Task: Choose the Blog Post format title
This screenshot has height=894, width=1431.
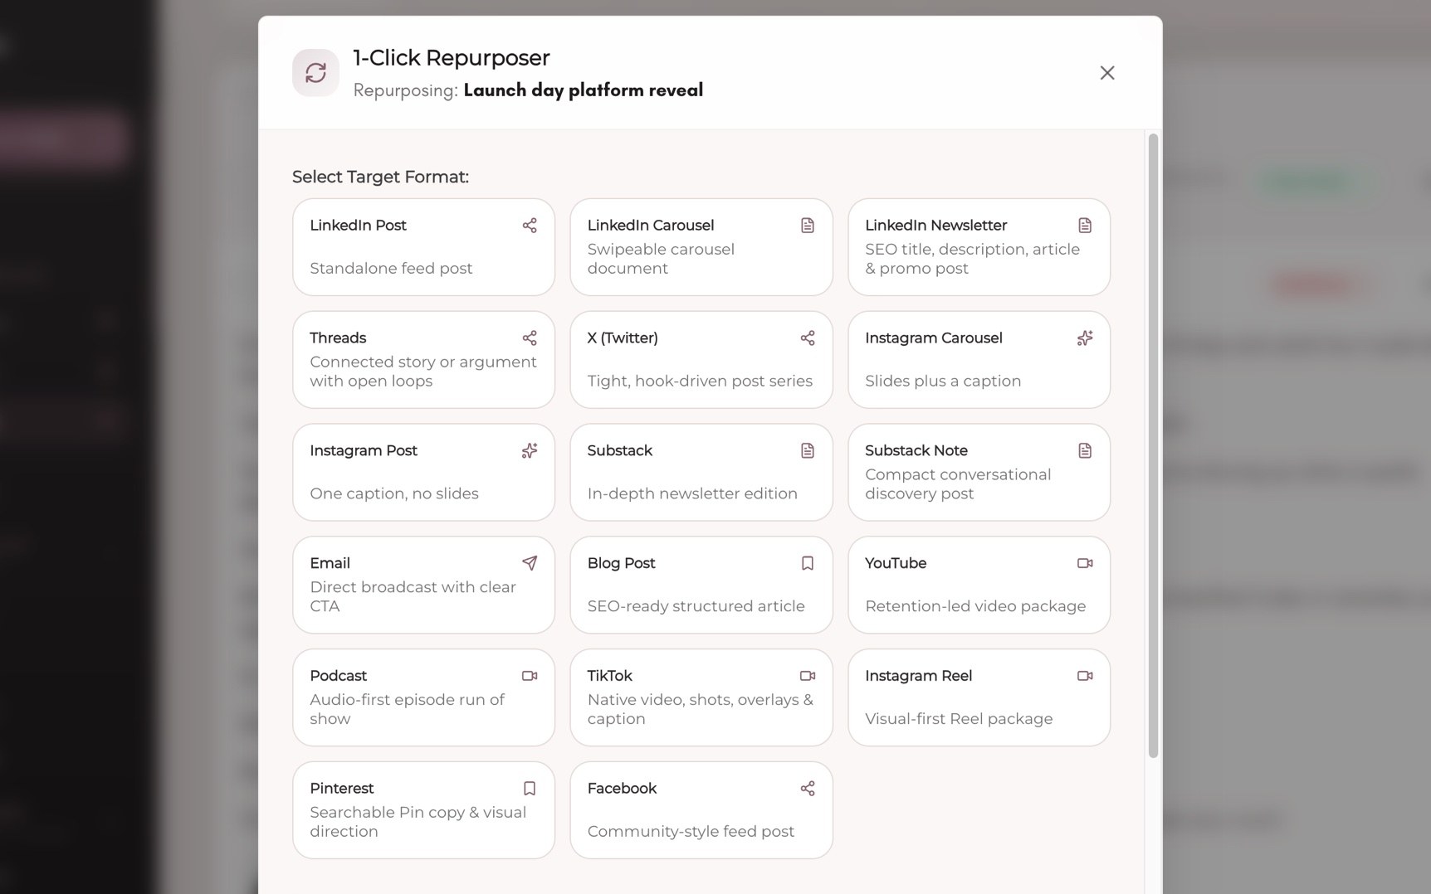Action: click(x=622, y=563)
